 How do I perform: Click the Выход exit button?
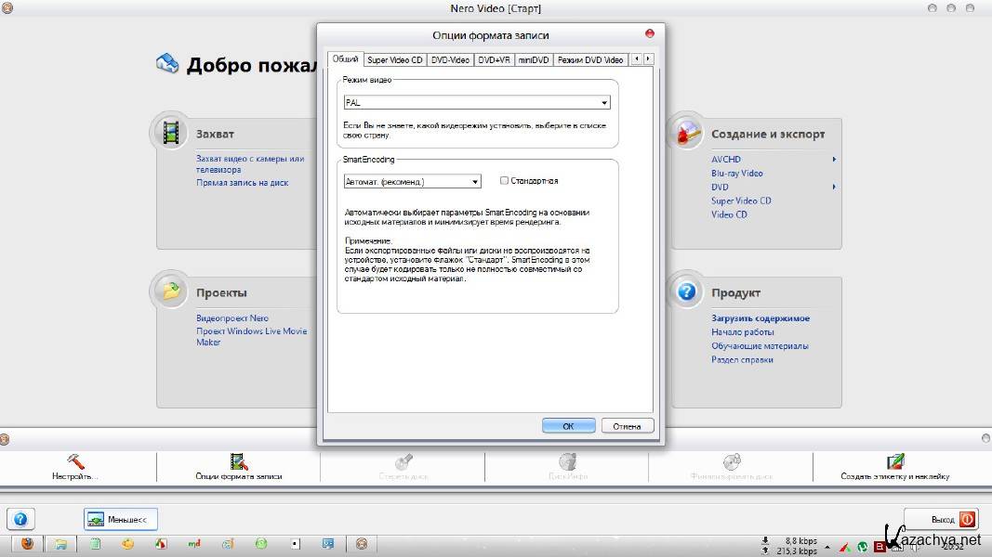click(x=942, y=519)
